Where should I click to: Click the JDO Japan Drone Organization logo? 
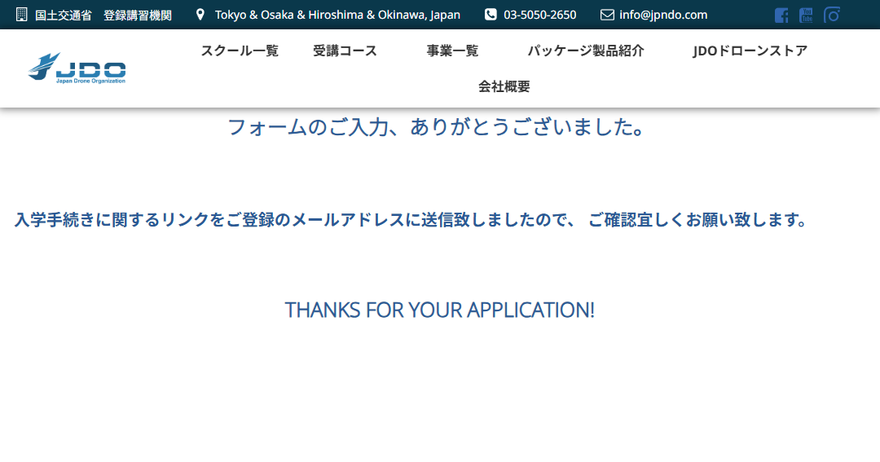point(77,68)
